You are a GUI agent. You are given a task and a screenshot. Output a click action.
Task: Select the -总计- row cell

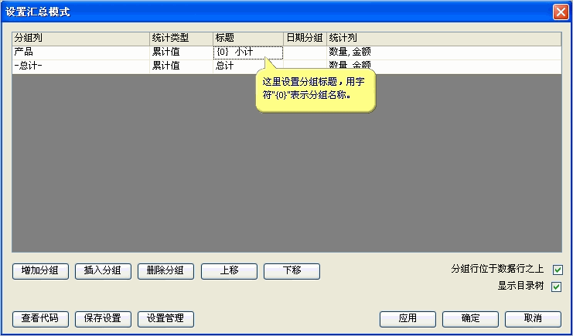click(80, 66)
